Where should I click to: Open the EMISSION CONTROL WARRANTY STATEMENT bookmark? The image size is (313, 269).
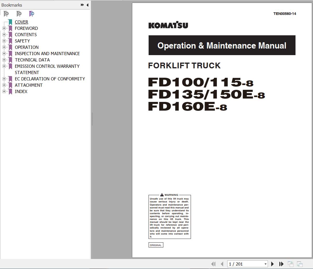(47, 69)
